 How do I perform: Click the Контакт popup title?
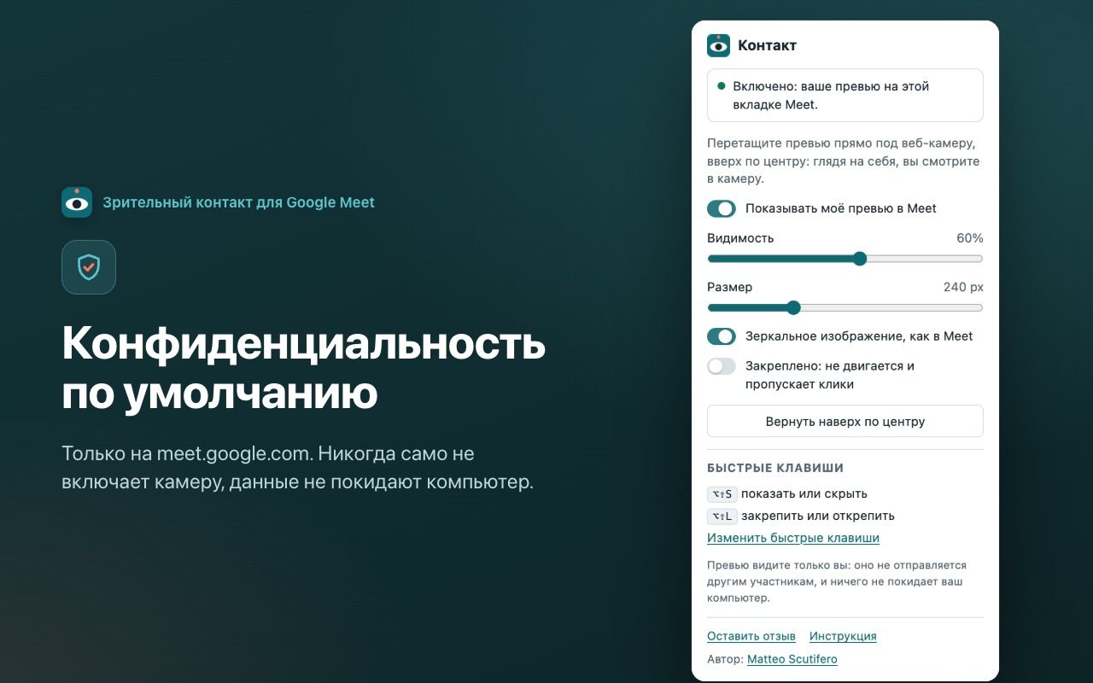pos(768,45)
